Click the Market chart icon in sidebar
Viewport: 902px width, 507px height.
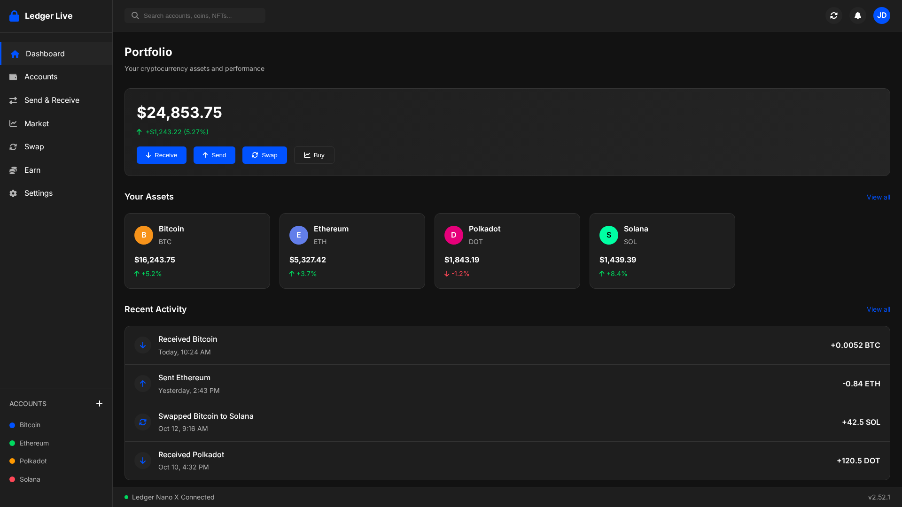coord(13,123)
